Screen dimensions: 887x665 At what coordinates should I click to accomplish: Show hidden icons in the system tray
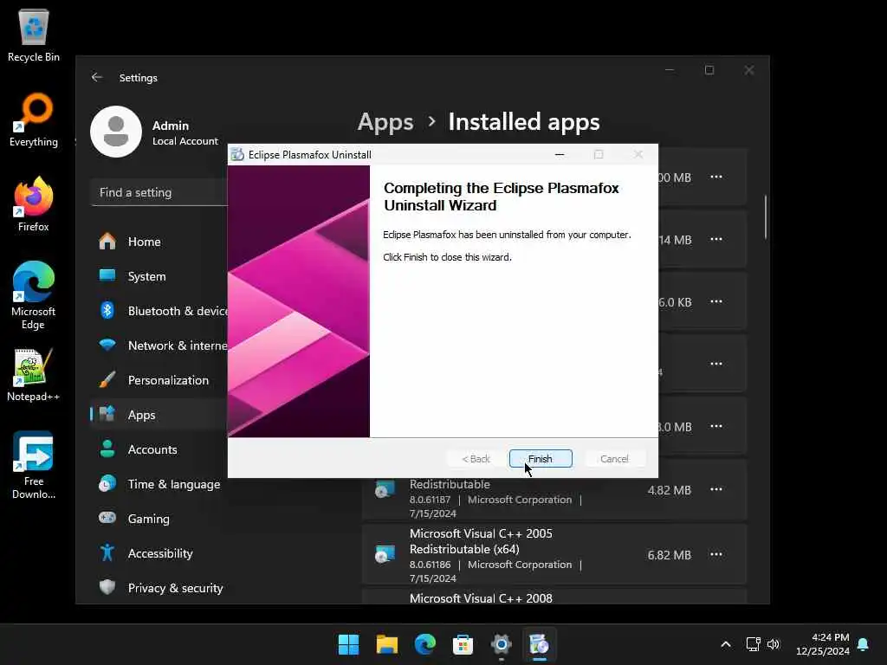pos(726,644)
